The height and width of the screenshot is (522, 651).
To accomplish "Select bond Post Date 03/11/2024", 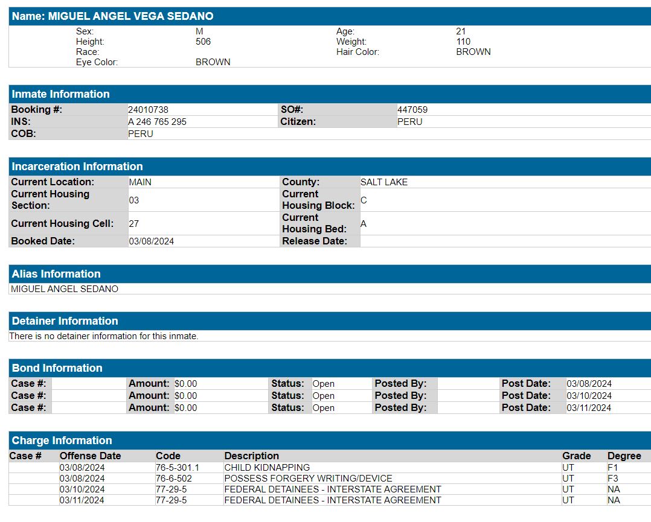I will point(589,407).
